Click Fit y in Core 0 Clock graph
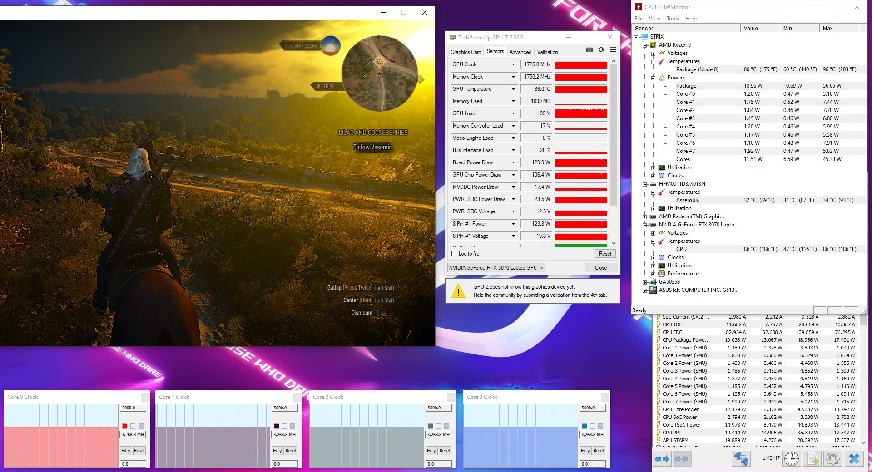This screenshot has width=872, height=472. (126, 451)
